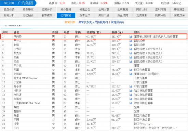Screen dimensions: 188x131
Task: Open chart icon for 肖胜方
Action: (x=131, y=91)
